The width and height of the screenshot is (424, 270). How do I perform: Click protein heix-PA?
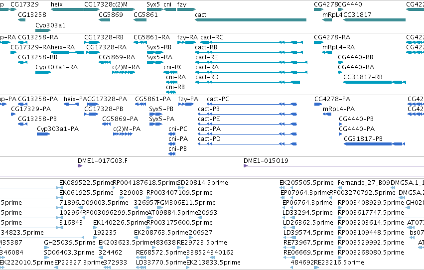click(x=75, y=99)
